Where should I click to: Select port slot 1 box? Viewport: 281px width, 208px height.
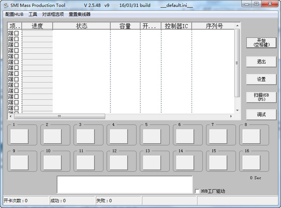click(x=19, y=136)
